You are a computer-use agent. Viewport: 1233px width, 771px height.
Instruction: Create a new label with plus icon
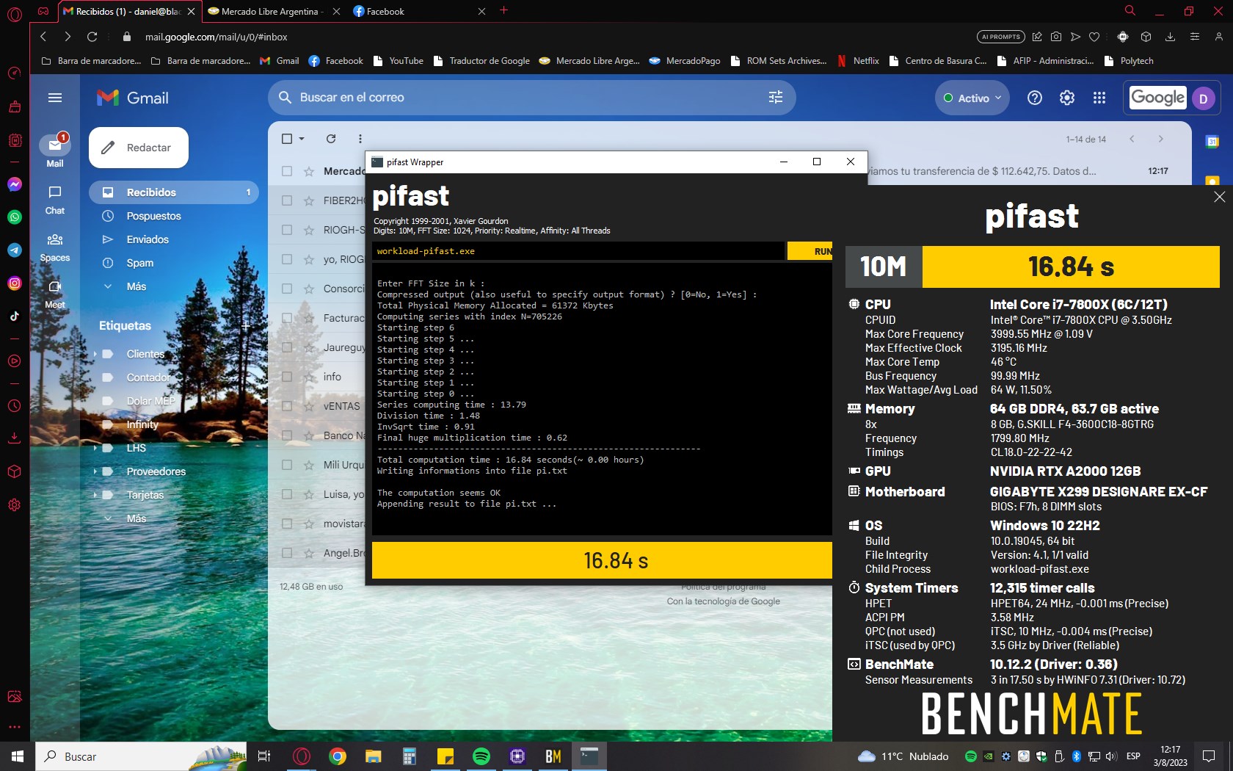(246, 325)
